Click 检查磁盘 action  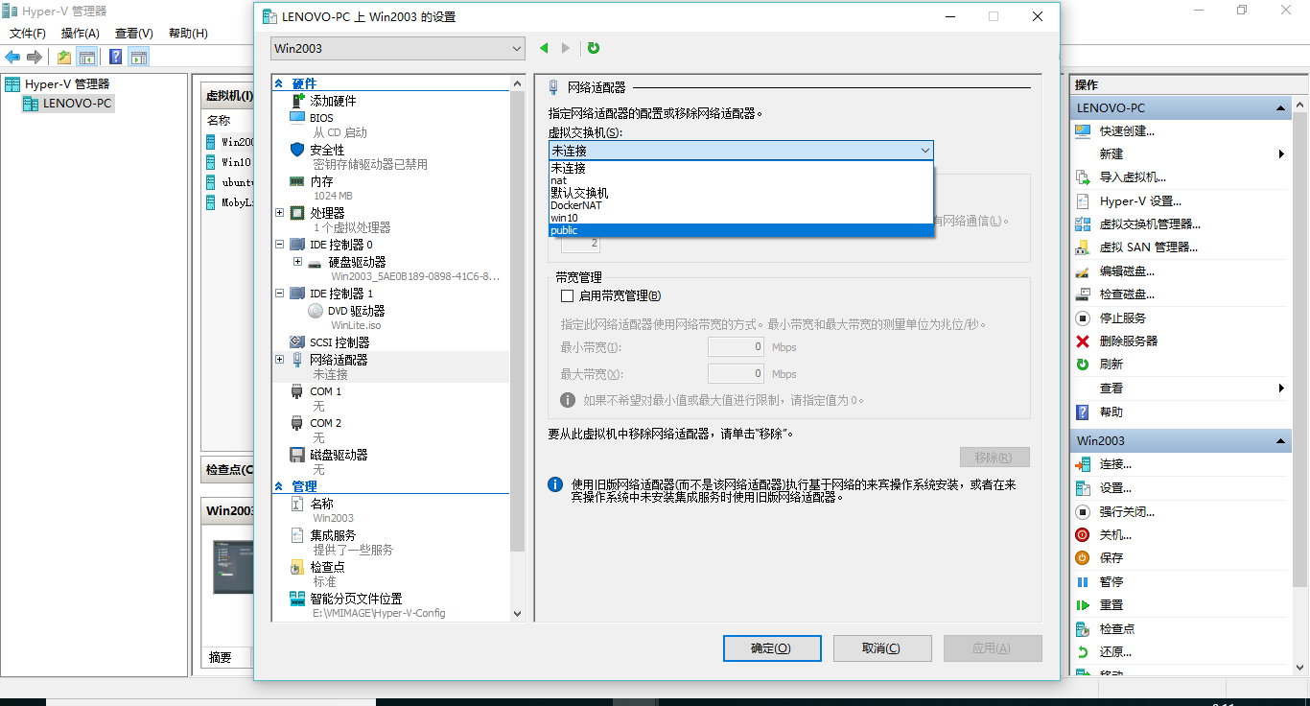point(1127,294)
